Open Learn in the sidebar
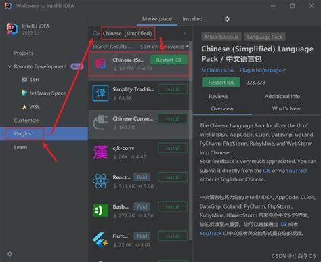 (20, 147)
